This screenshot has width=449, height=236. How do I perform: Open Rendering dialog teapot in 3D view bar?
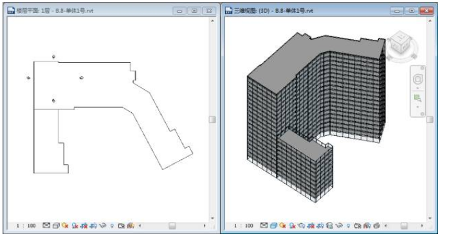point(301,226)
